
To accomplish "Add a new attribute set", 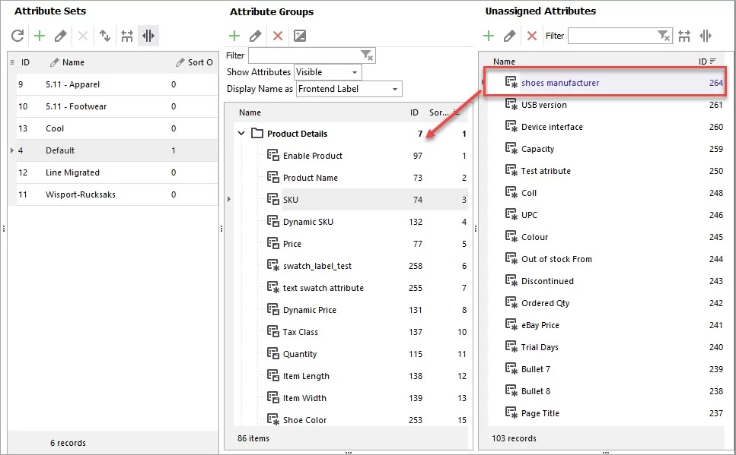I will click(40, 36).
